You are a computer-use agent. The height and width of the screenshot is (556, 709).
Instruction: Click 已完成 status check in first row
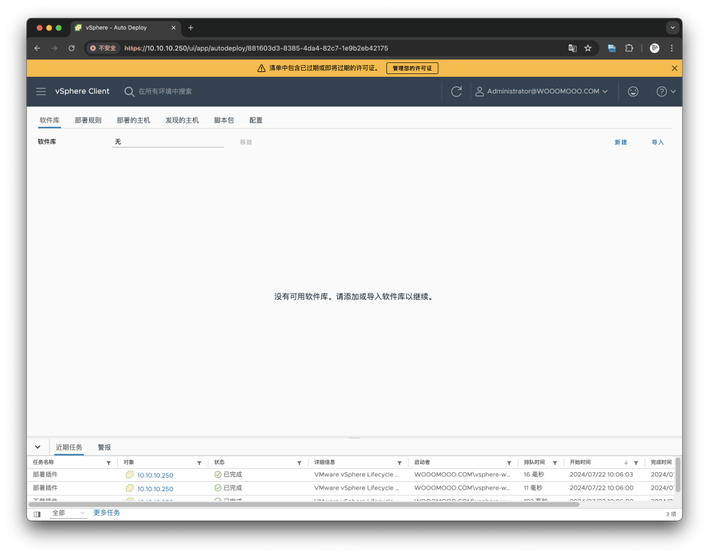(x=218, y=474)
